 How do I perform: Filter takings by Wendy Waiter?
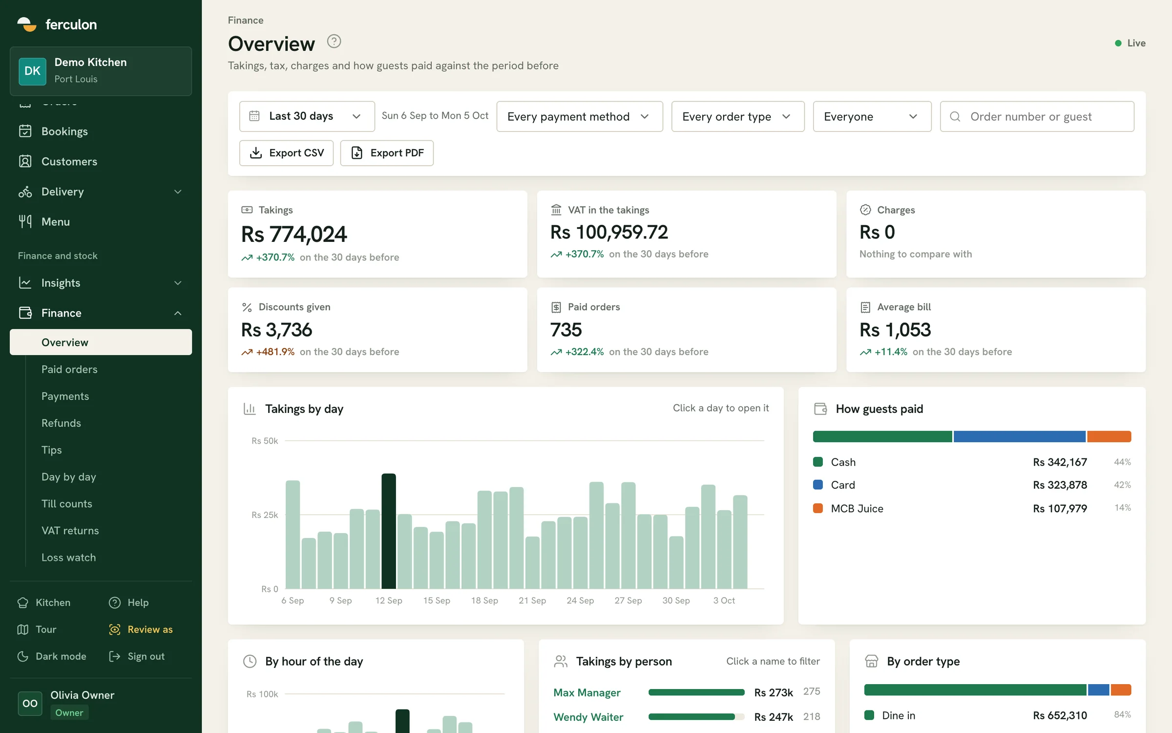(x=588, y=716)
